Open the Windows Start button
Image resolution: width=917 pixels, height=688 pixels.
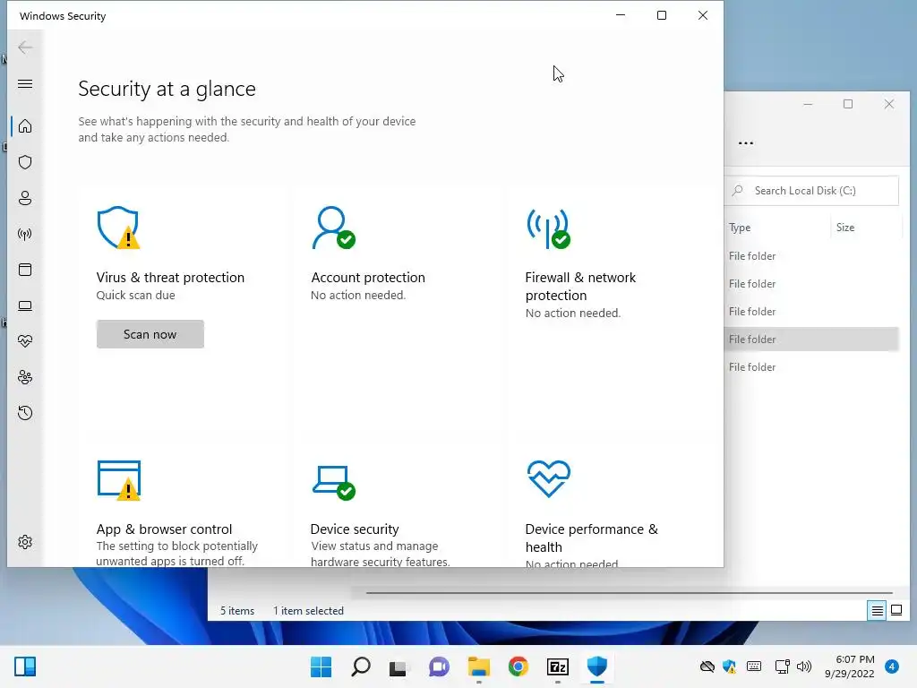[x=321, y=666]
